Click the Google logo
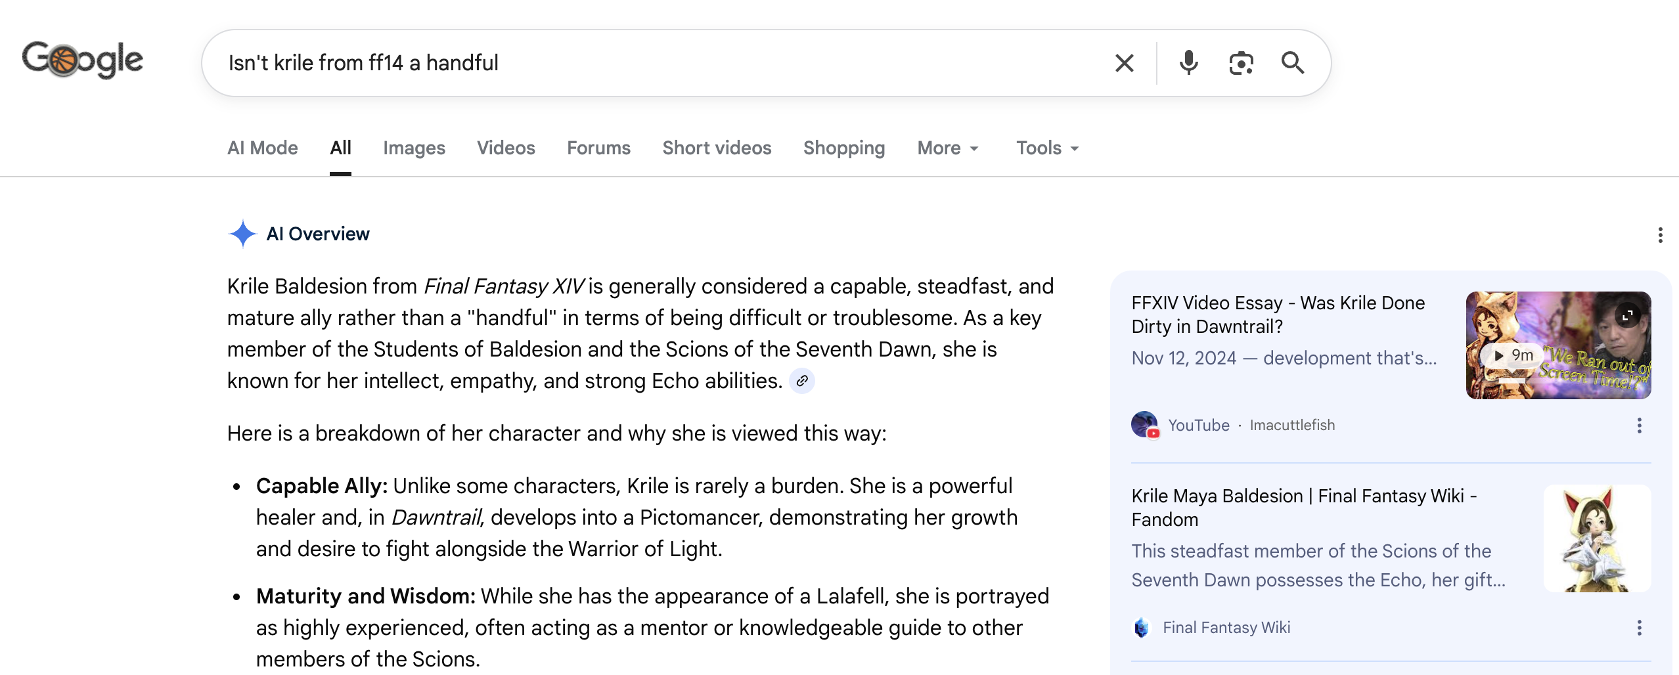This screenshot has width=1679, height=675. click(x=83, y=60)
